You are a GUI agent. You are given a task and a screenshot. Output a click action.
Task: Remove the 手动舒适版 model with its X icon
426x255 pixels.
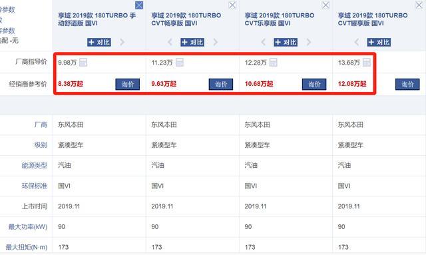pos(139,5)
